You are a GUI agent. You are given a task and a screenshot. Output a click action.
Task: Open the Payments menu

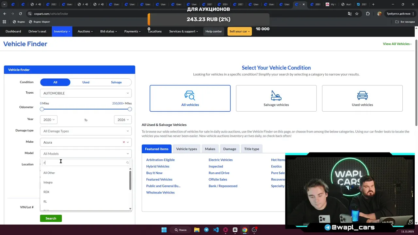tap(132, 31)
